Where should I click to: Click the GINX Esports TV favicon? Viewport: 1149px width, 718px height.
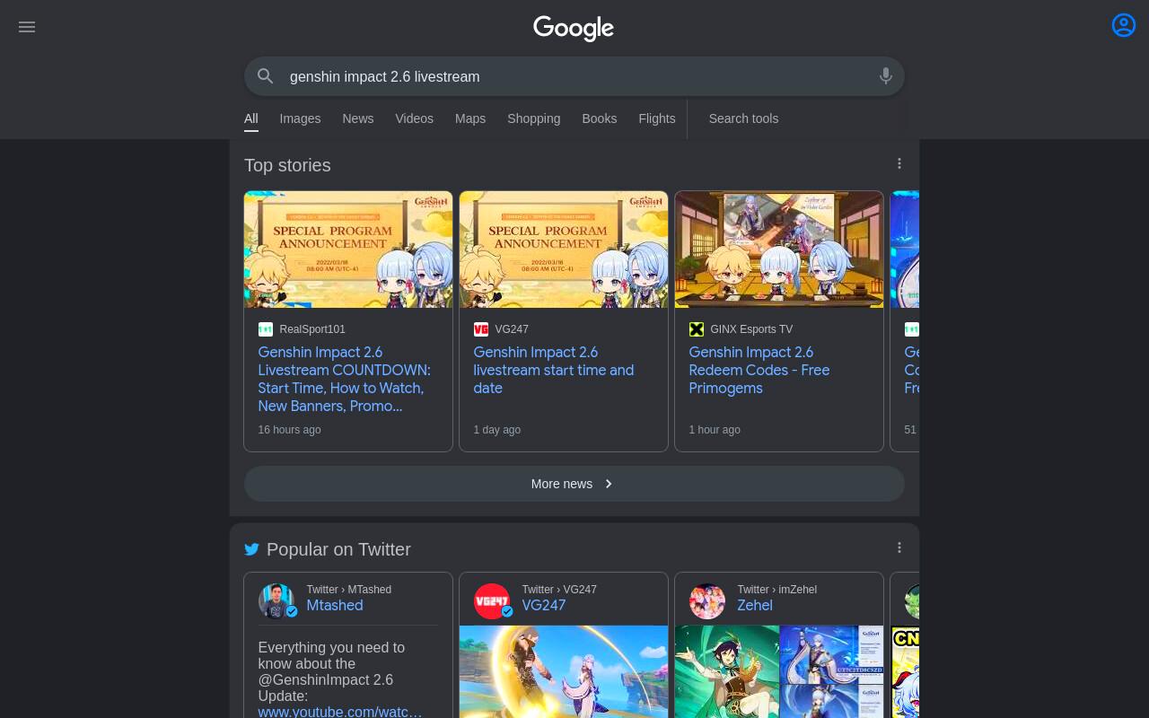[697, 329]
